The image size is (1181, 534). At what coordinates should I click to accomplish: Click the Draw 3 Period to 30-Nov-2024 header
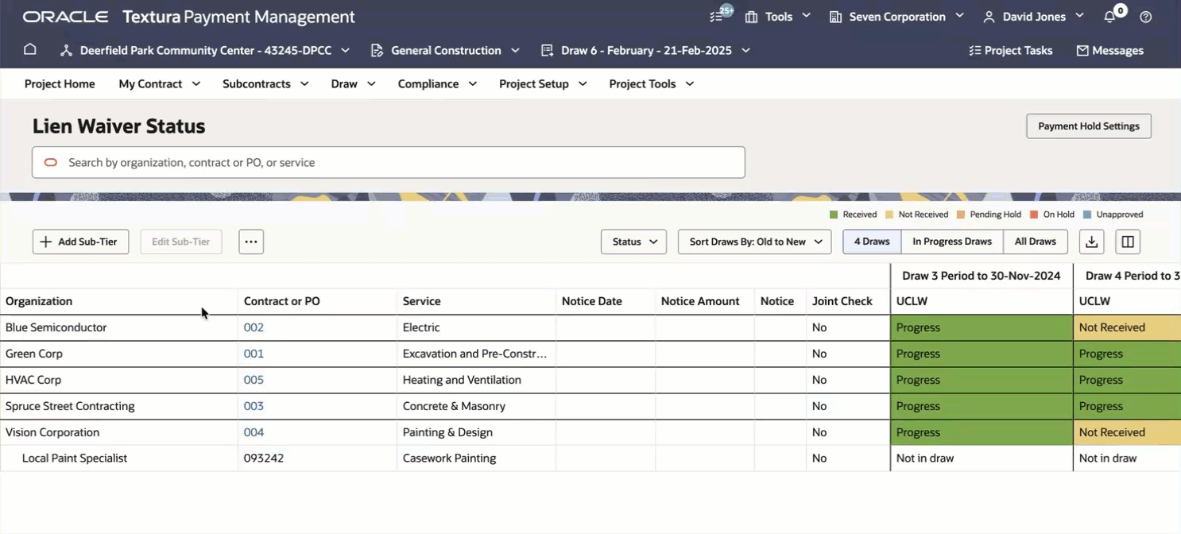tap(982, 276)
